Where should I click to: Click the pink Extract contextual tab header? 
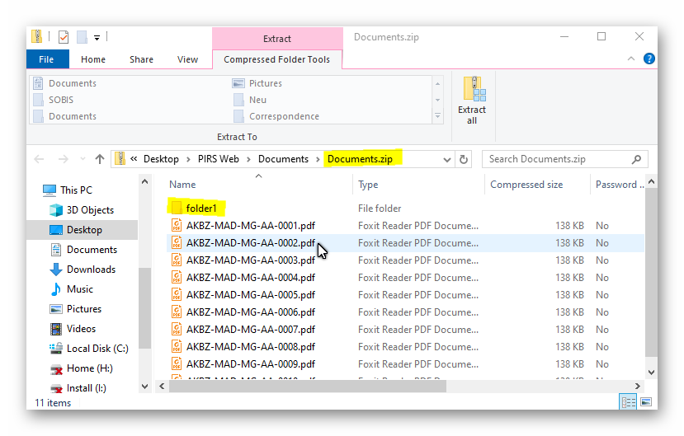click(277, 39)
